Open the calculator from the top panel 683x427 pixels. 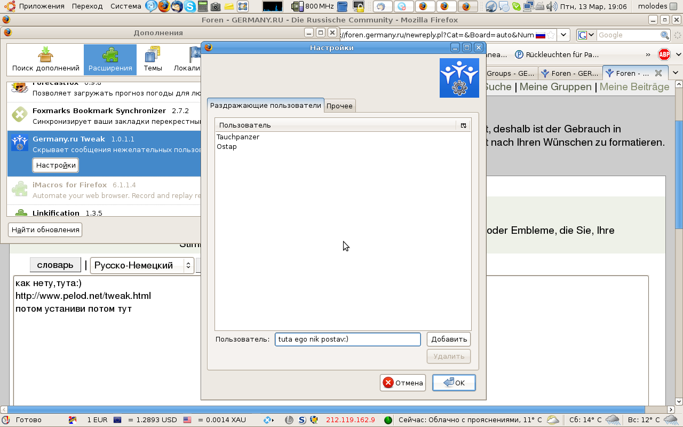pos(203,6)
